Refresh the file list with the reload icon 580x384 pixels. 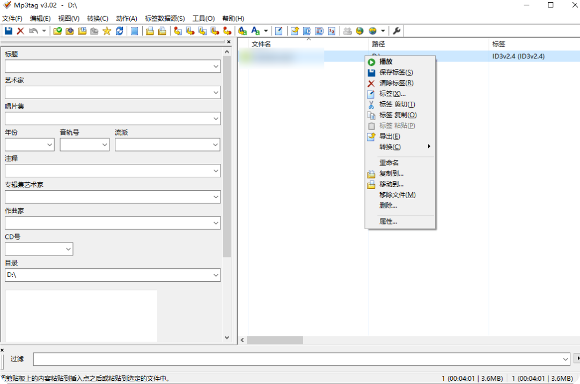119,31
